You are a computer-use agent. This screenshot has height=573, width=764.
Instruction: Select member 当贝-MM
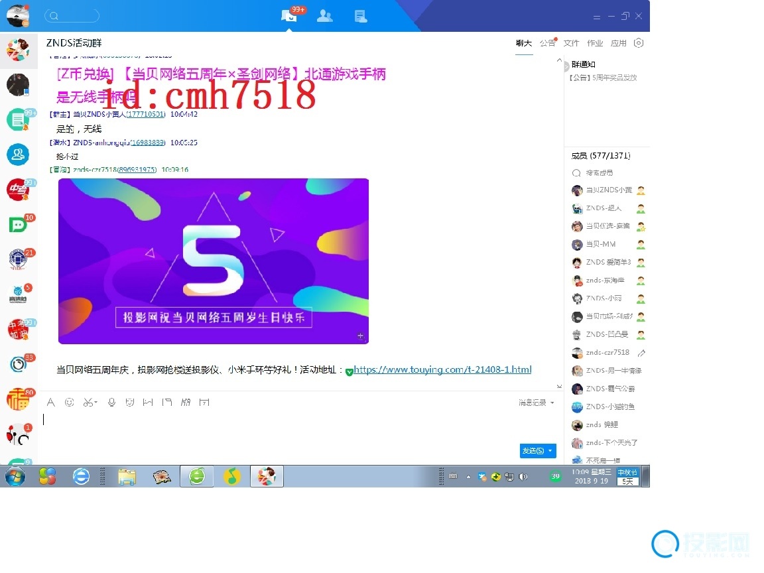[x=608, y=244]
